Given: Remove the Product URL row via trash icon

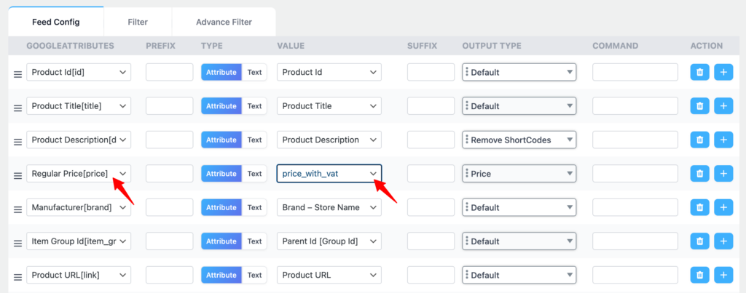Looking at the screenshot, I should 699,275.
